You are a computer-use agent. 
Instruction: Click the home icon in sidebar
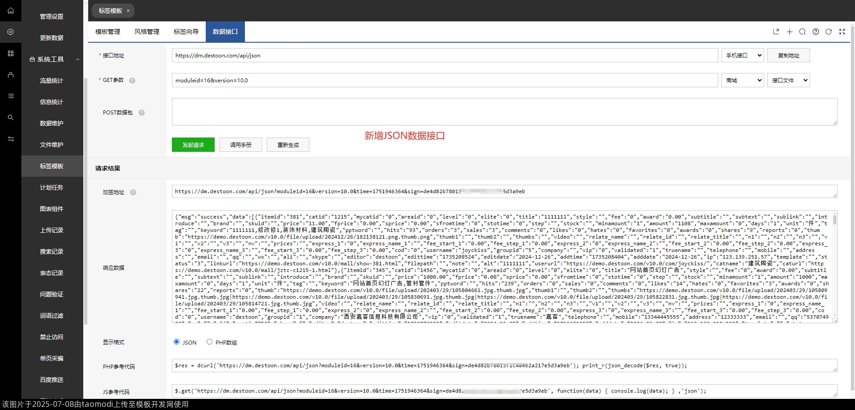11,11
